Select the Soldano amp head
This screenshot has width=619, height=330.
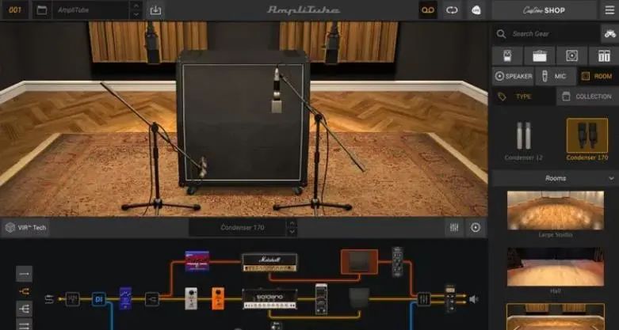(269, 298)
